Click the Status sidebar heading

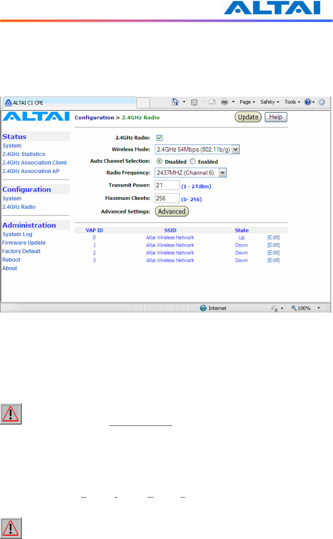click(x=14, y=137)
